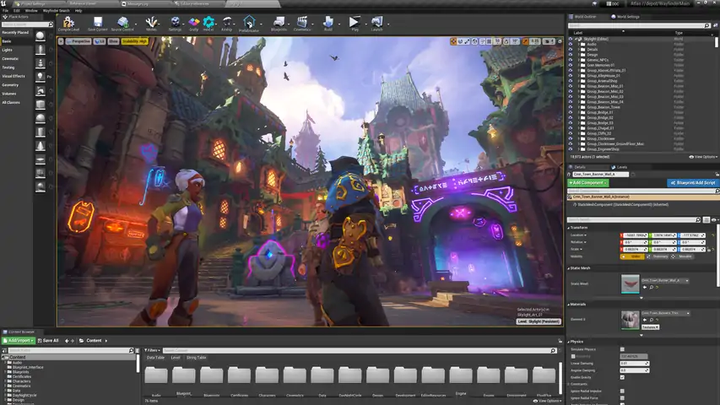
Task: Open editor Settings from the toolbar
Action: [x=175, y=23]
